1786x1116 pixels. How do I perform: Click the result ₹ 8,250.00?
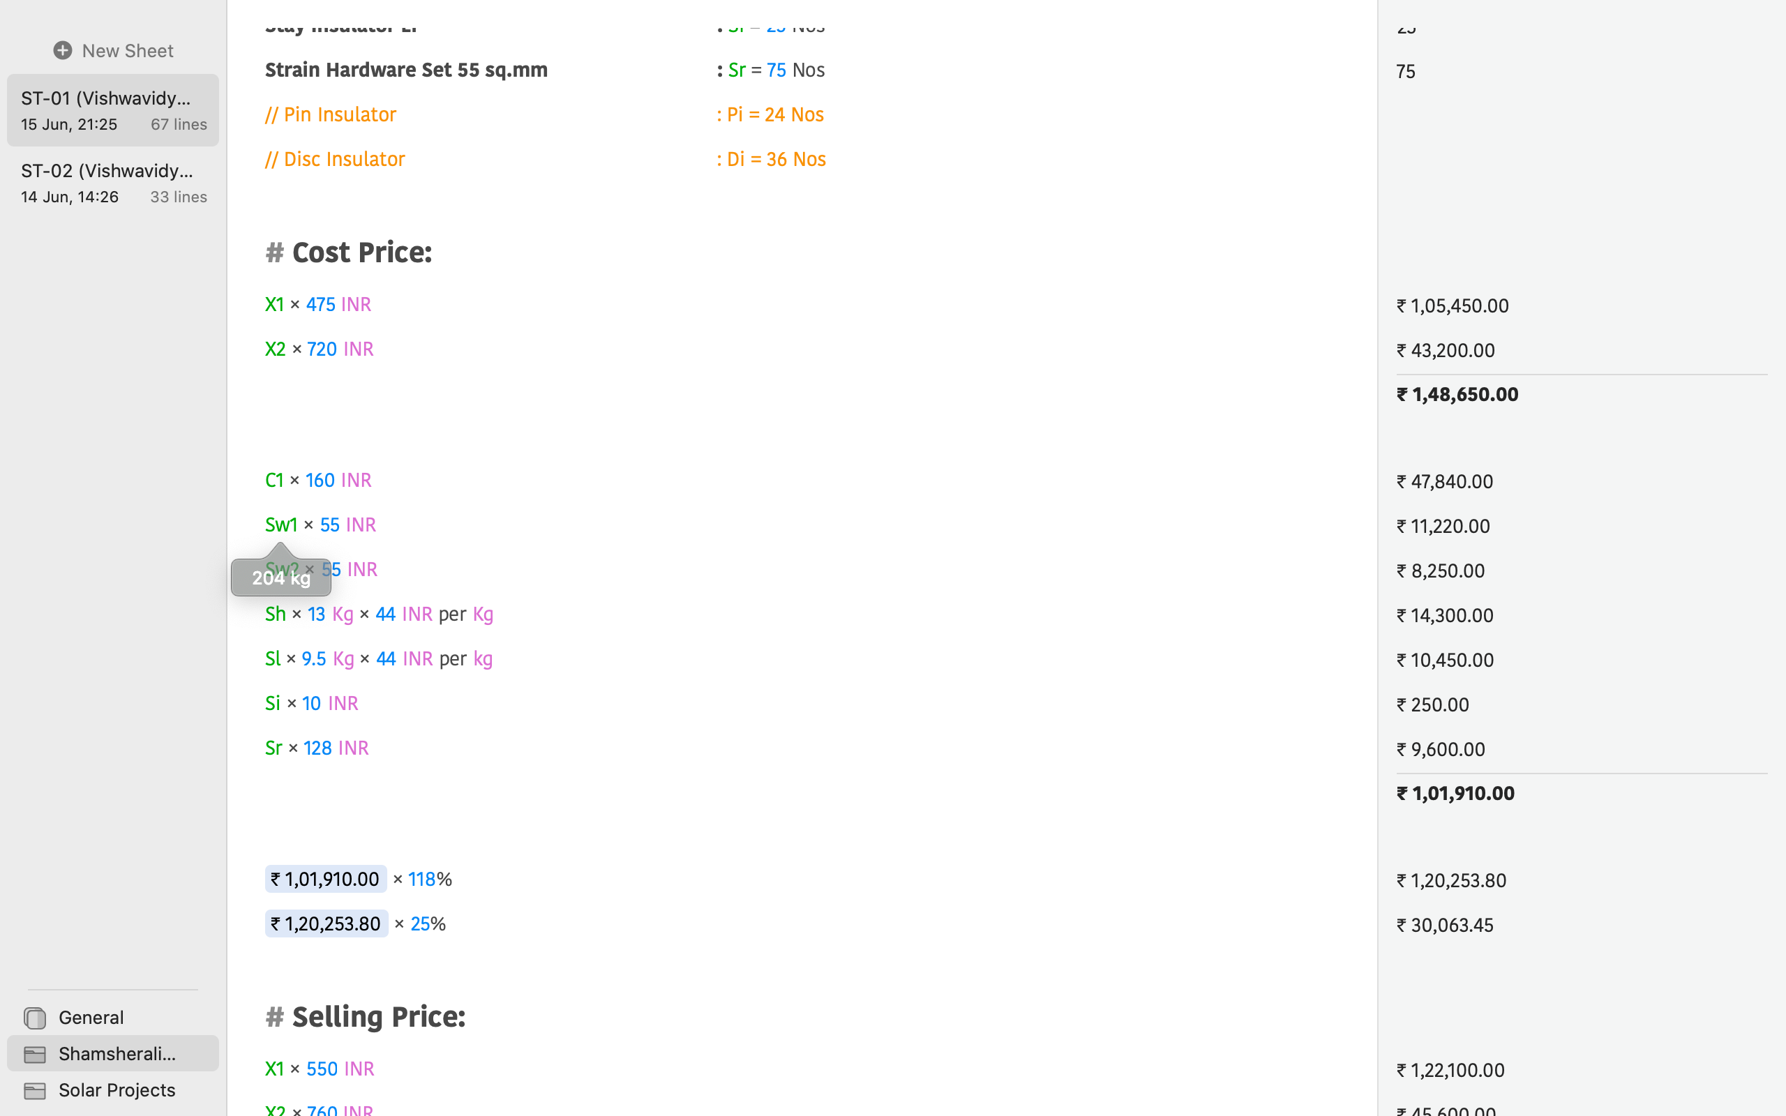point(1441,571)
